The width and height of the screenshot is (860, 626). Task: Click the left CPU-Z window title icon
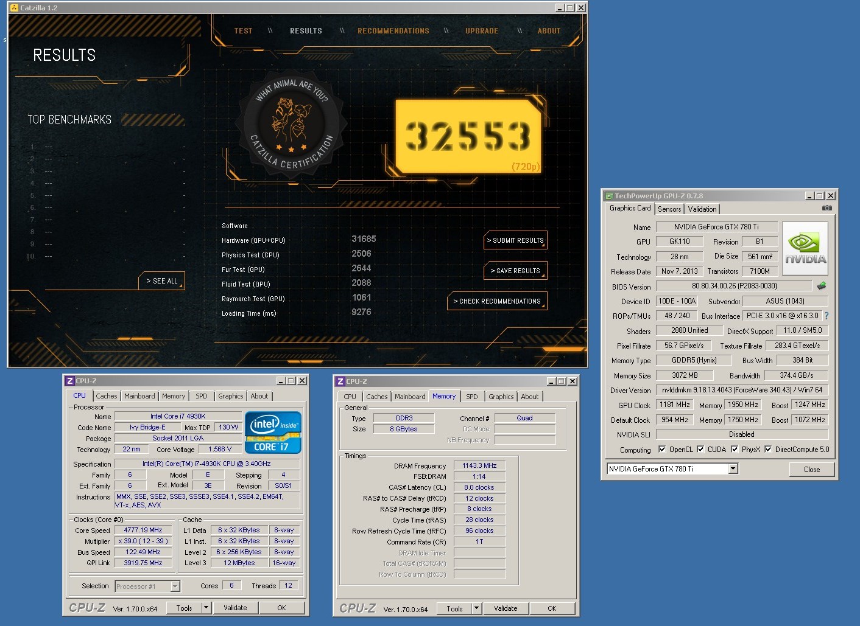pos(69,381)
